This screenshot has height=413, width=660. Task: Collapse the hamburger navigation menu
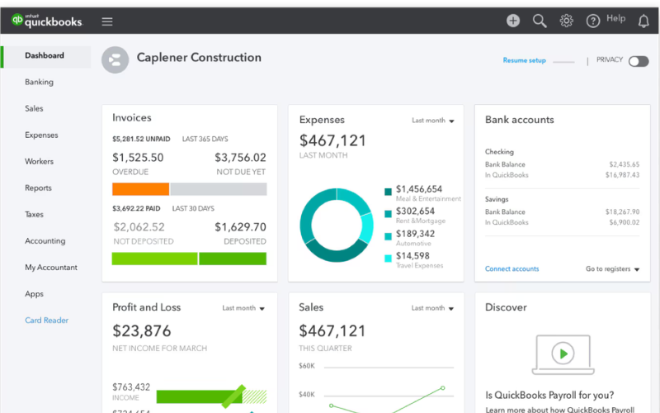107,21
